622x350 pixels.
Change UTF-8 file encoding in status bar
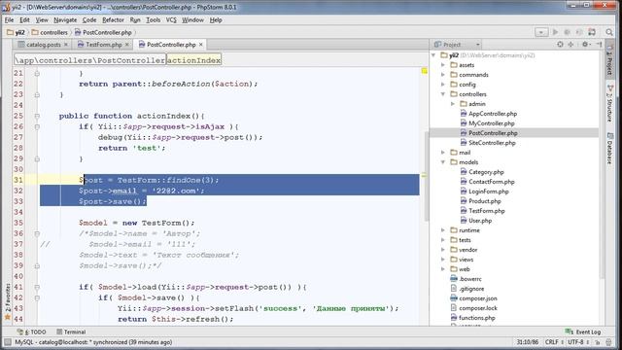tap(577, 342)
